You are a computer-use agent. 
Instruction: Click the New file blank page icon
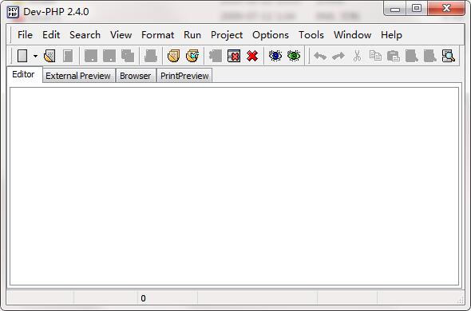pos(22,56)
